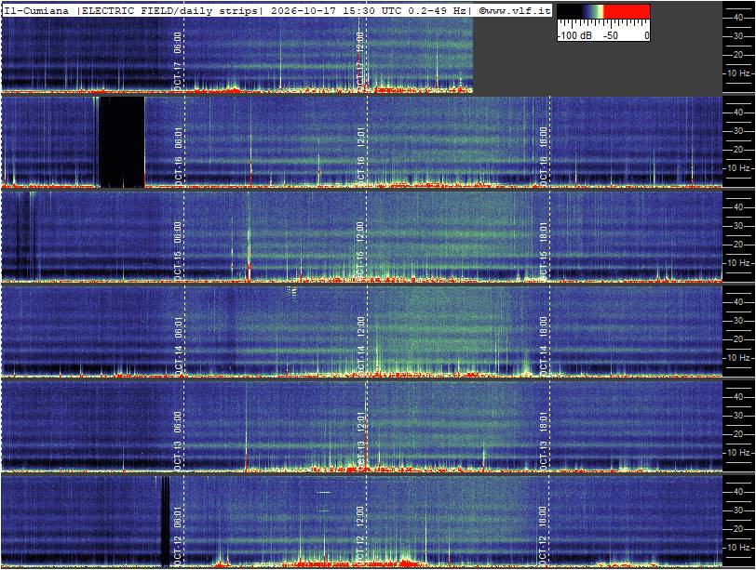Click the "10 Hz" axis label on the OCT-16 strip
This screenshot has height=570, width=756.
pyautogui.click(x=738, y=168)
